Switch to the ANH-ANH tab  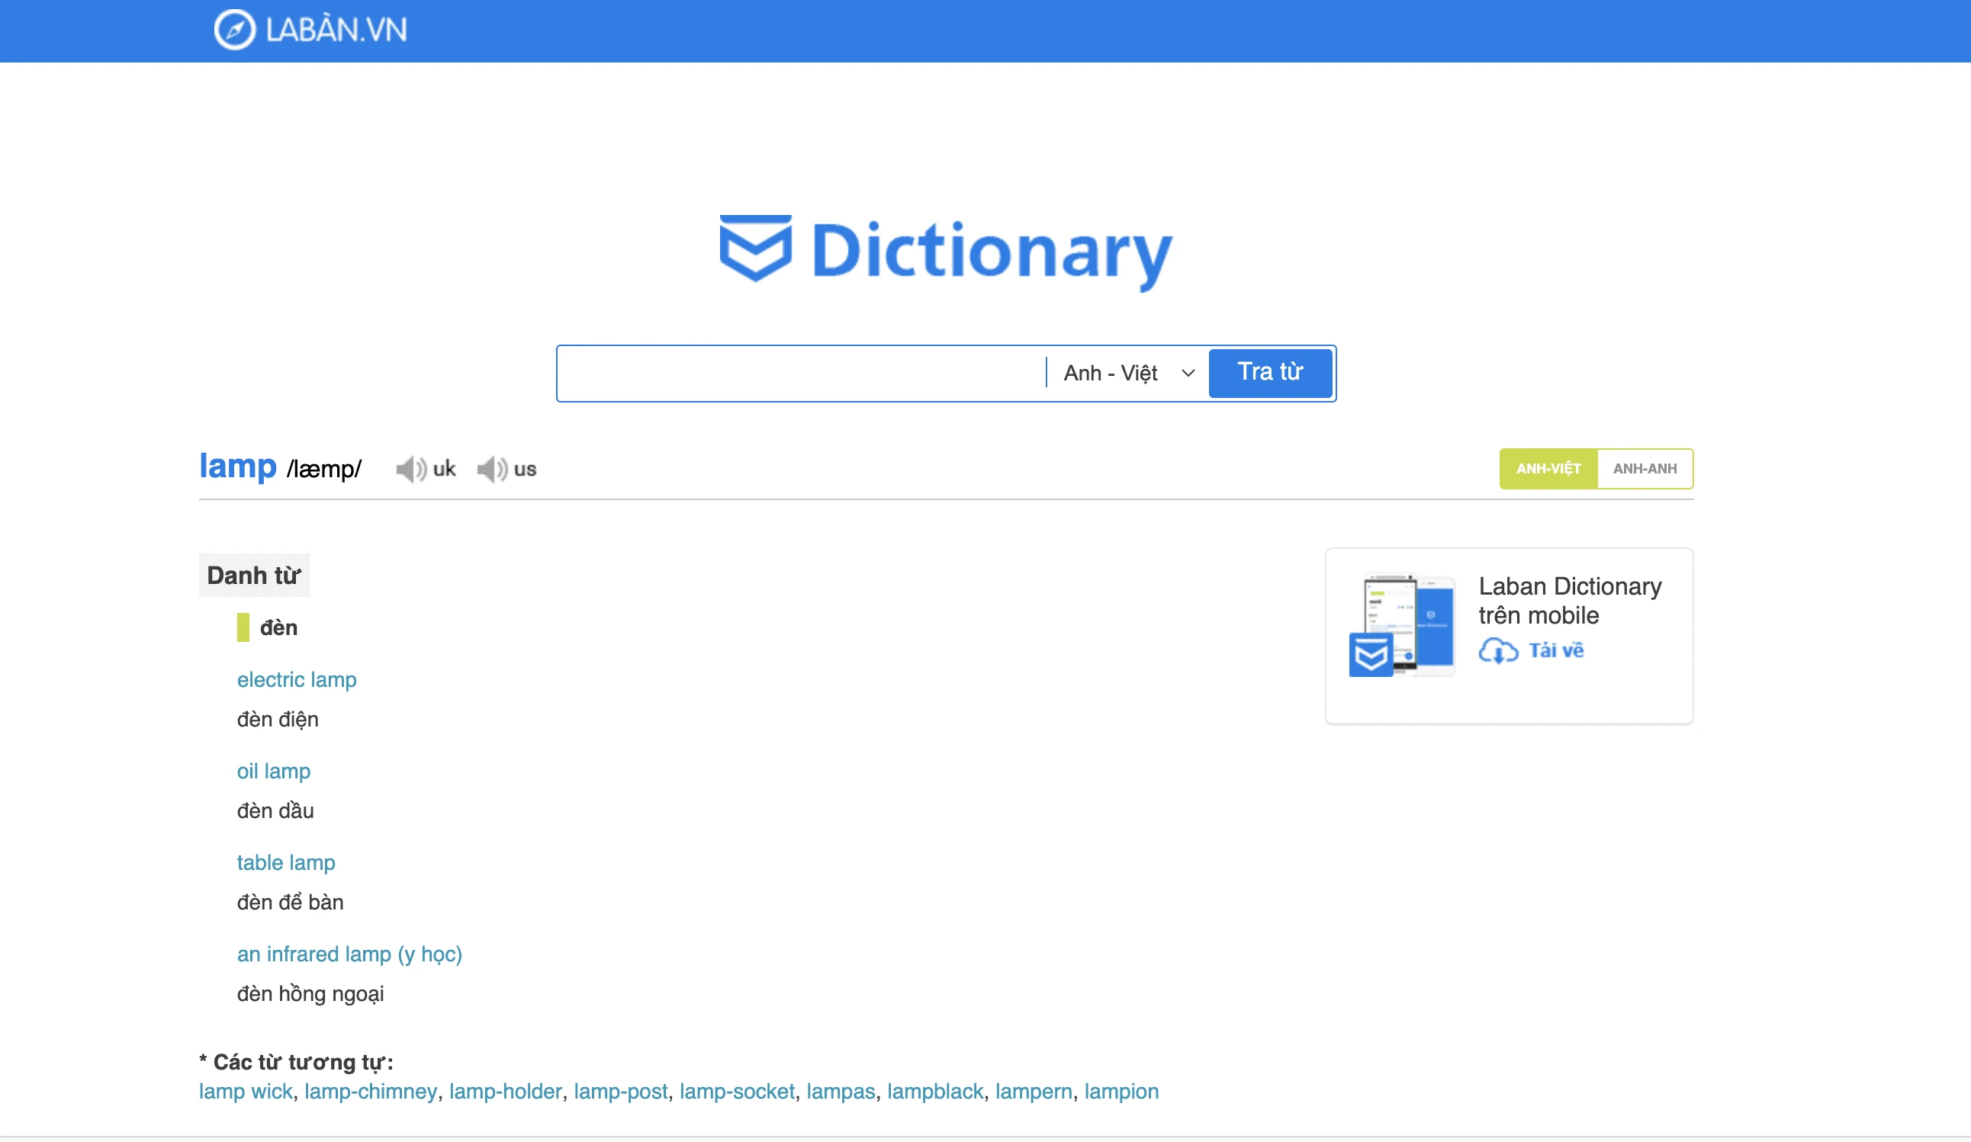[x=1644, y=469]
